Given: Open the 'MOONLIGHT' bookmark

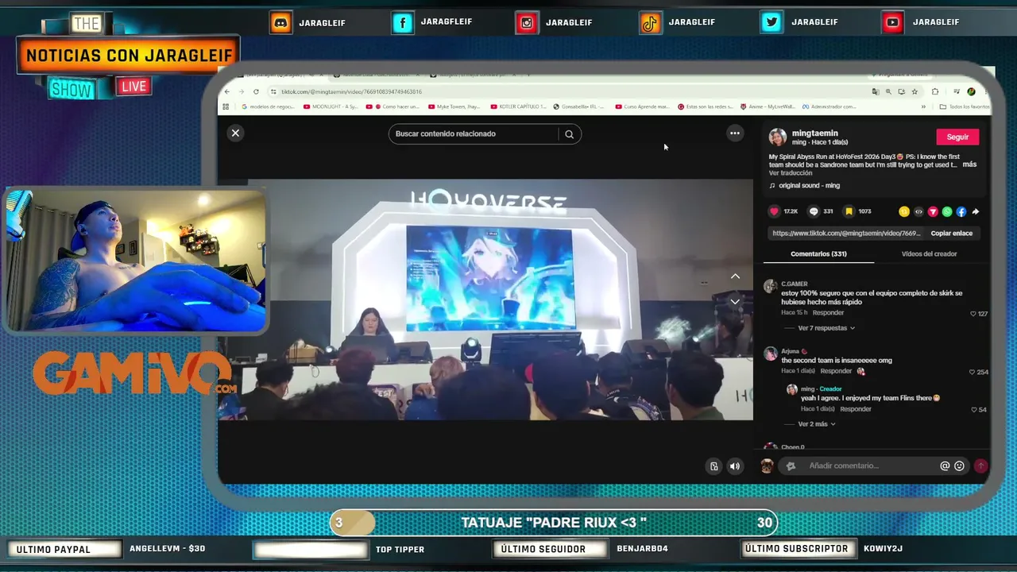Looking at the screenshot, I should point(331,106).
